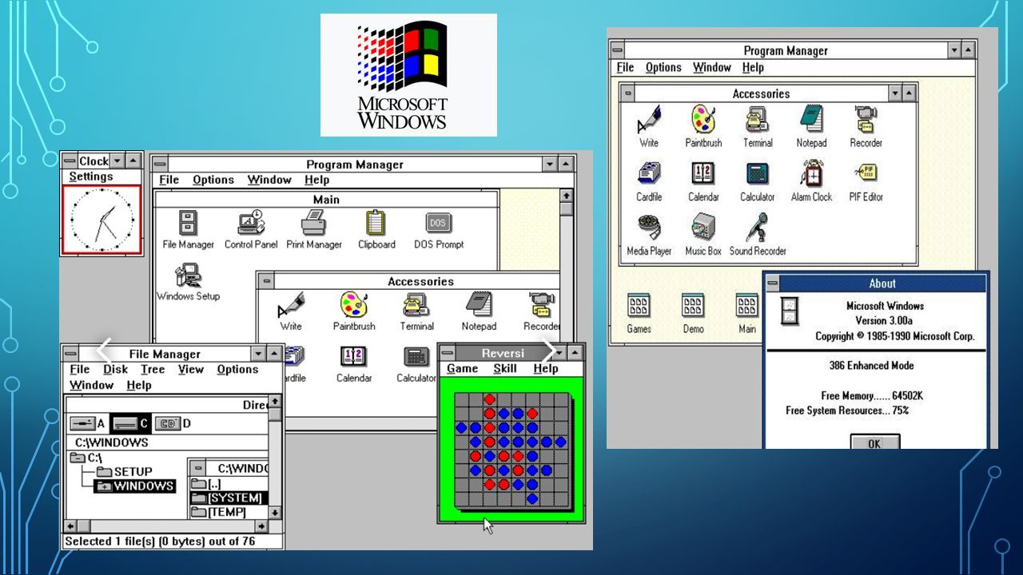Open Paintbrush in right Accessories window
The height and width of the screenshot is (575, 1023).
(703, 126)
